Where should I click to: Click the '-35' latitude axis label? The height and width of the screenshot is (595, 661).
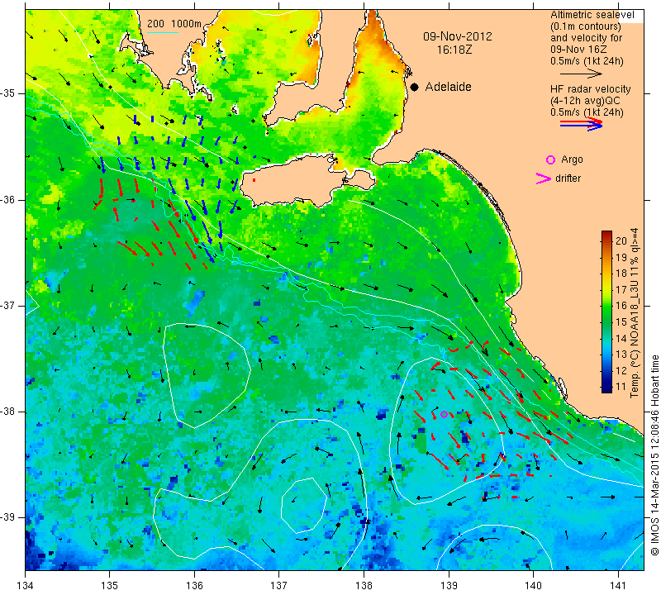[8, 93]
